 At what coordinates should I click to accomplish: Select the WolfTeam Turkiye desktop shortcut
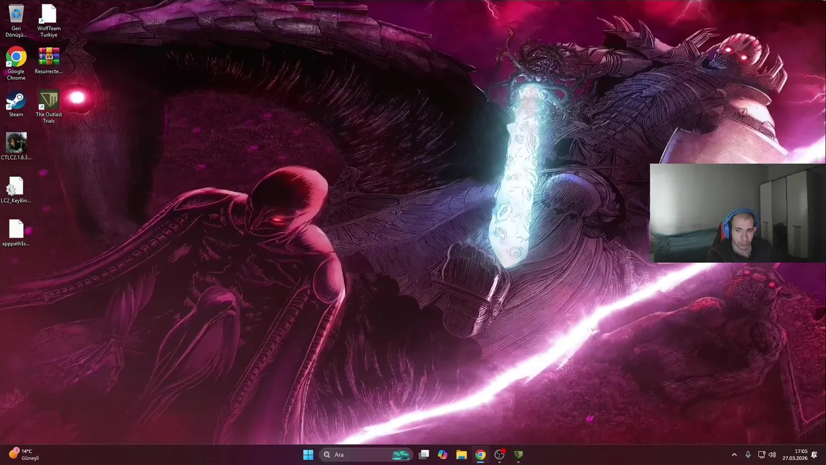48,20
